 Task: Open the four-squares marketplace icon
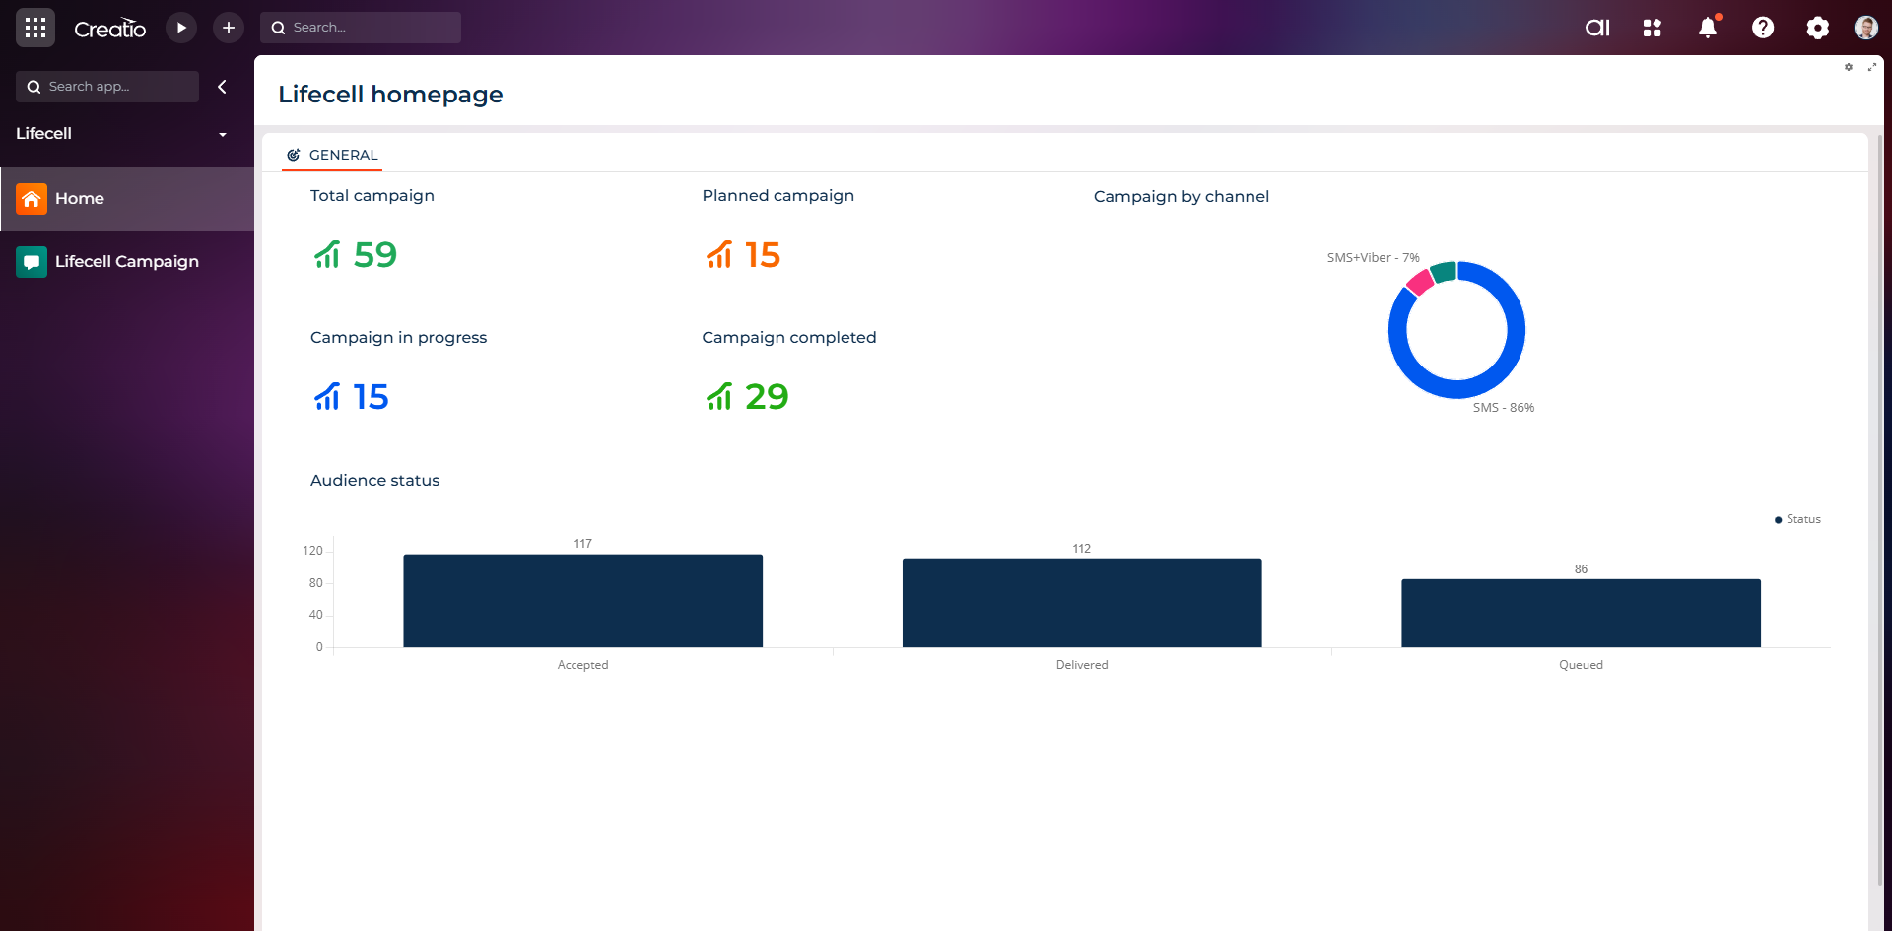coord(1653,28)
